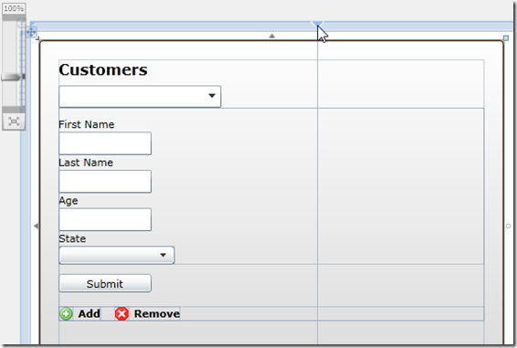517x348 pixels.
Task: Select the Customers heading text
Action: point(103,69)
